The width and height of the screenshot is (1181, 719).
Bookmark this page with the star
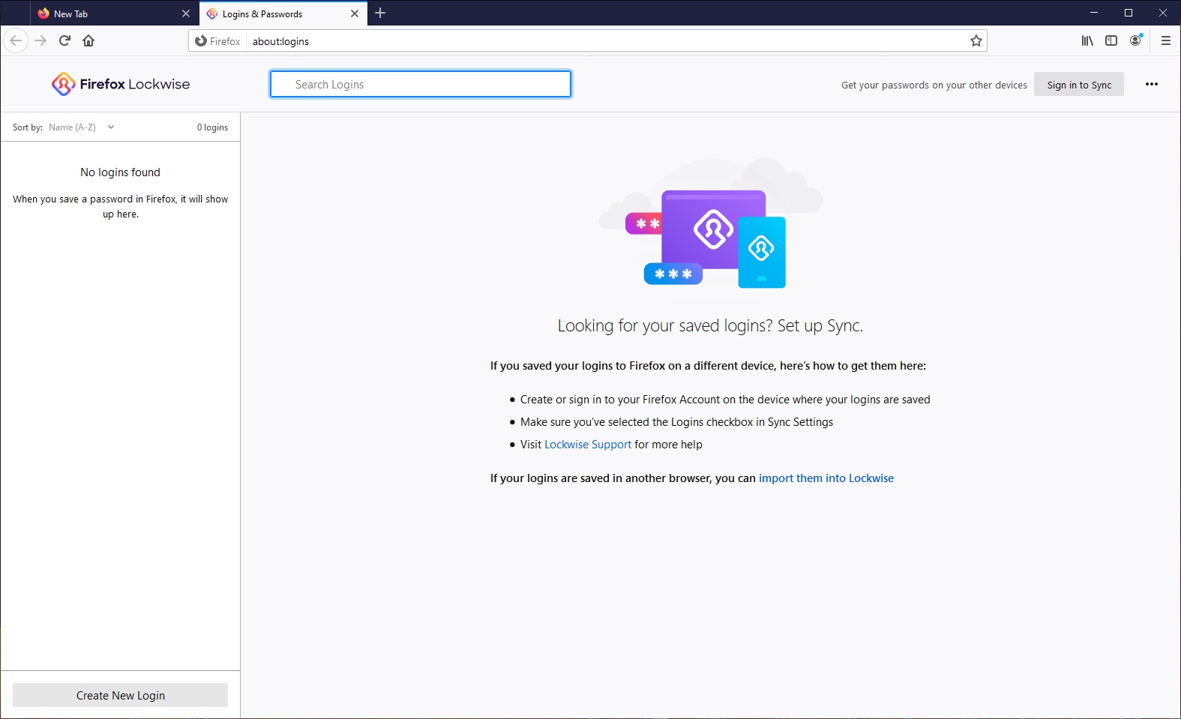click(976, 41)
